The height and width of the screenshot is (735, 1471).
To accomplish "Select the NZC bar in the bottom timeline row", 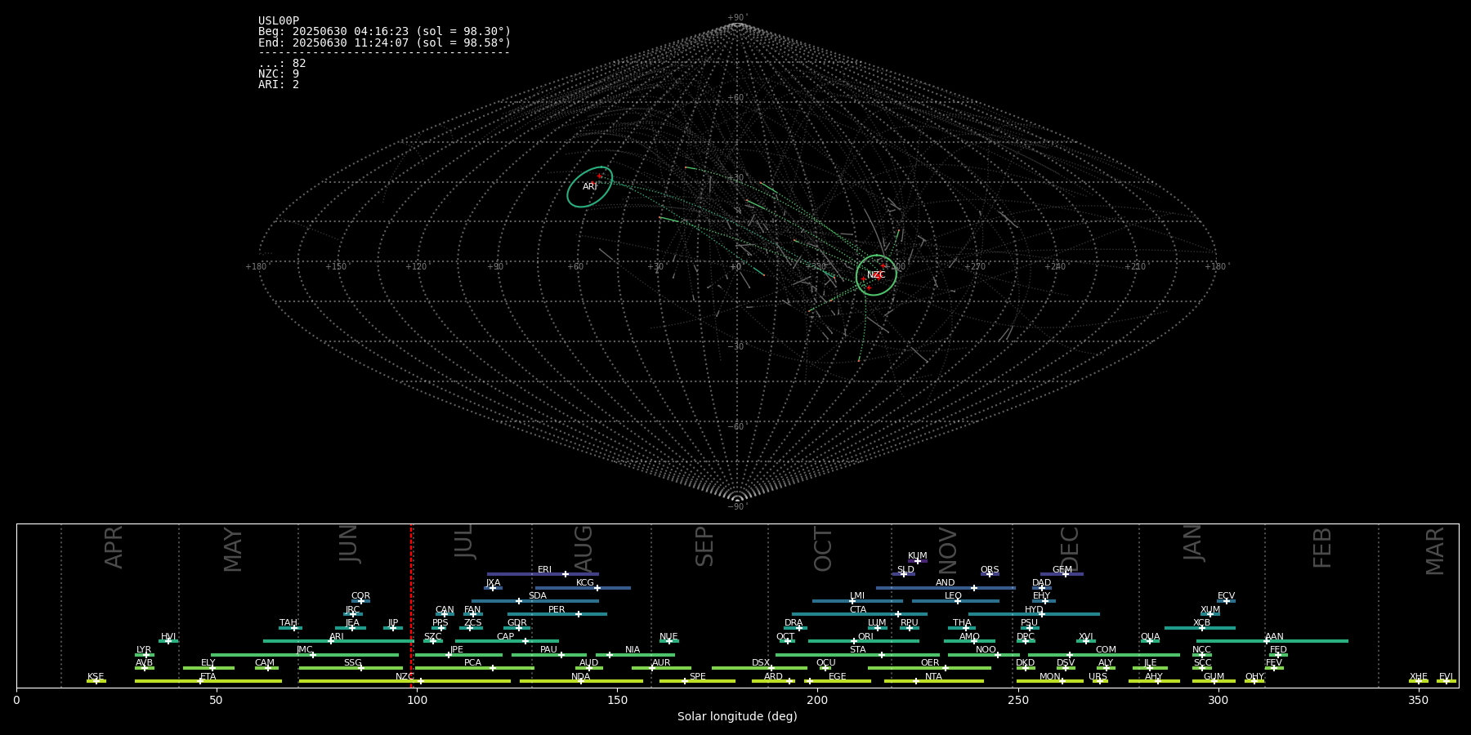I will click(x=405, y=681).
